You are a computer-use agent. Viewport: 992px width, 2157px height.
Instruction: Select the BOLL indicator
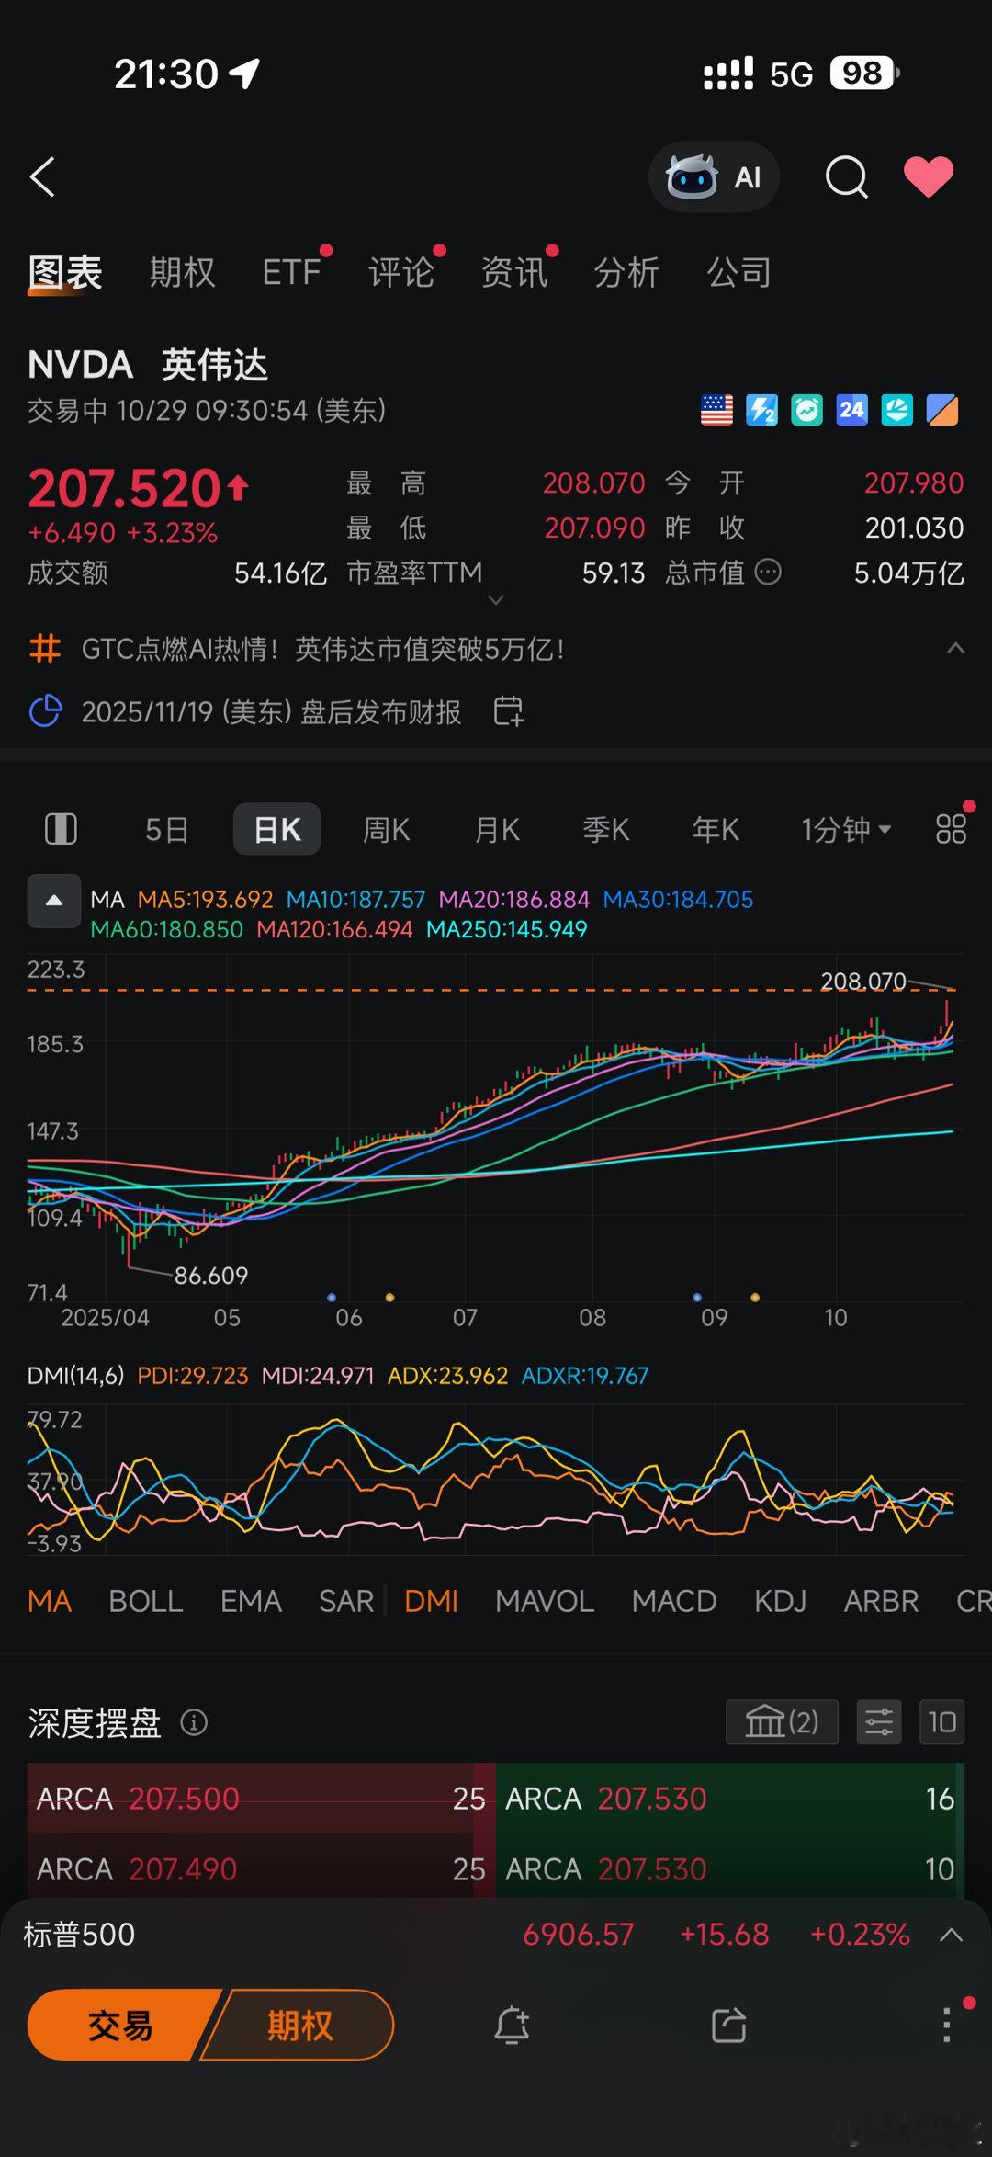pyautogui.click(x=146, y=1602)
